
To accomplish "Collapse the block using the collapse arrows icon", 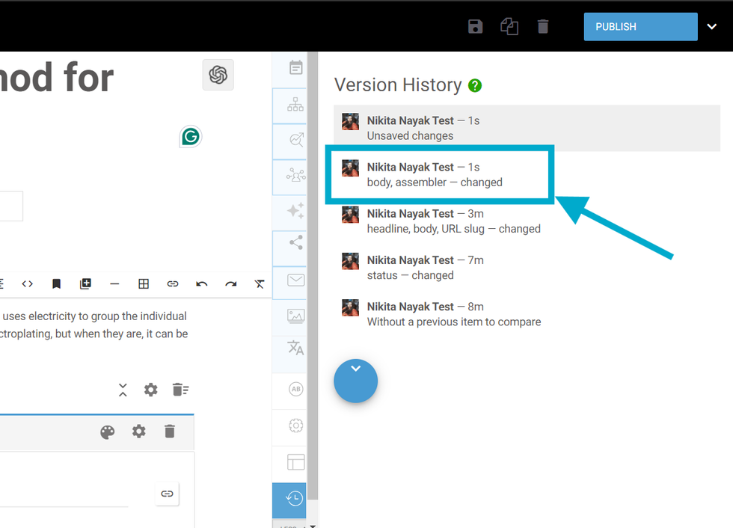I will (x=123, y=390).
